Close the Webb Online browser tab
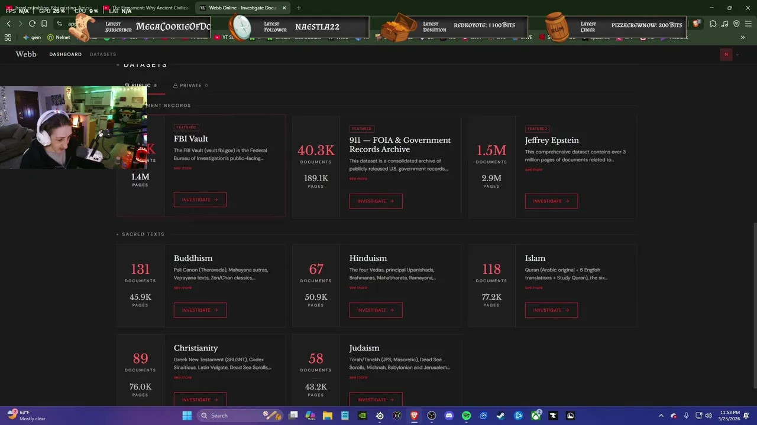The height and width of the screenshot is (425, 757). tap(284, 8)
